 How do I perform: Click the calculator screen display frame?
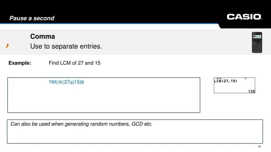tap(234, 85)
